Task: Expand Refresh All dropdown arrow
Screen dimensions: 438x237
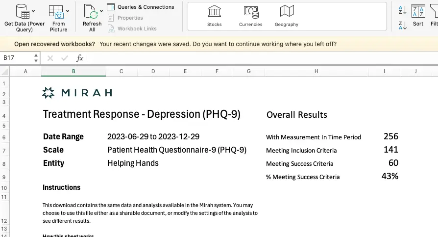Action: point(101,11)
